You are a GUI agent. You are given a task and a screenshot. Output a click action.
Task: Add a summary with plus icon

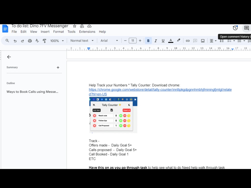pos(58,67)
